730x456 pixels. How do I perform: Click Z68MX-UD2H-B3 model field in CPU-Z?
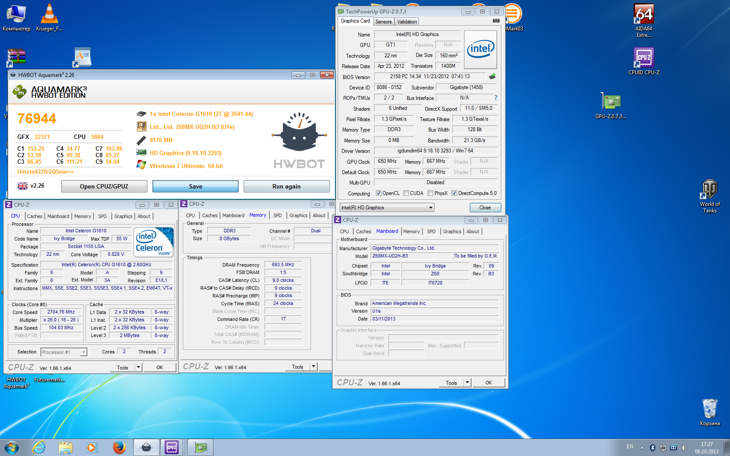[x=411, y=256]
